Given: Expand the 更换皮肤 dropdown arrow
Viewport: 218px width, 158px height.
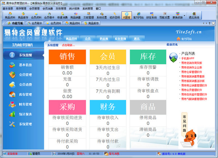Looking at the screenshot, I should (185, 15).
